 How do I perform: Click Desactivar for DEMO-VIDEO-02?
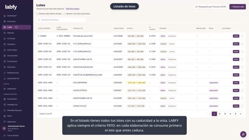tap(172, 59)
